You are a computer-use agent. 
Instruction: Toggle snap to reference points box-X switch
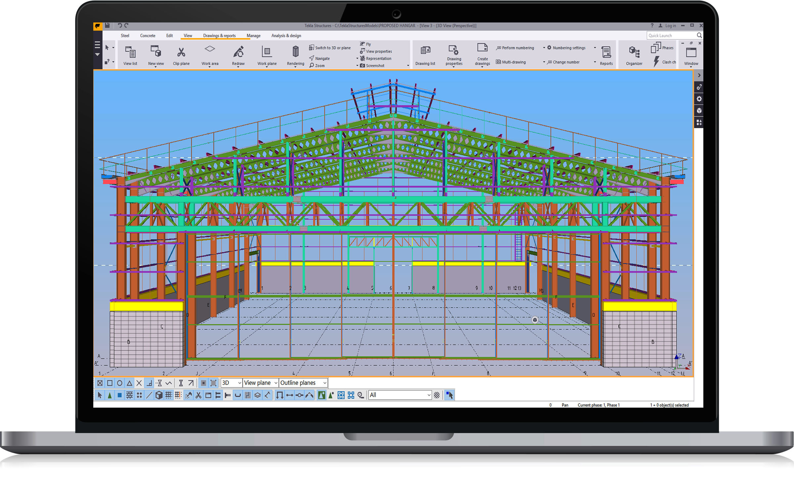[100, 383]
